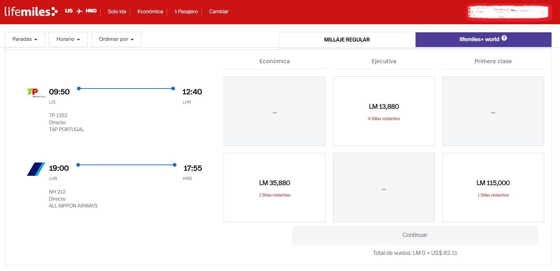Screen dimensions: 560x271
Task: Choose Económica fare LM 35,880 for NH 212
Action: (x=274, y=187)
